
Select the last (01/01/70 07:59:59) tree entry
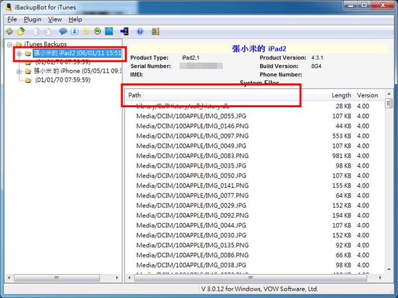click(x=63, y=80)
